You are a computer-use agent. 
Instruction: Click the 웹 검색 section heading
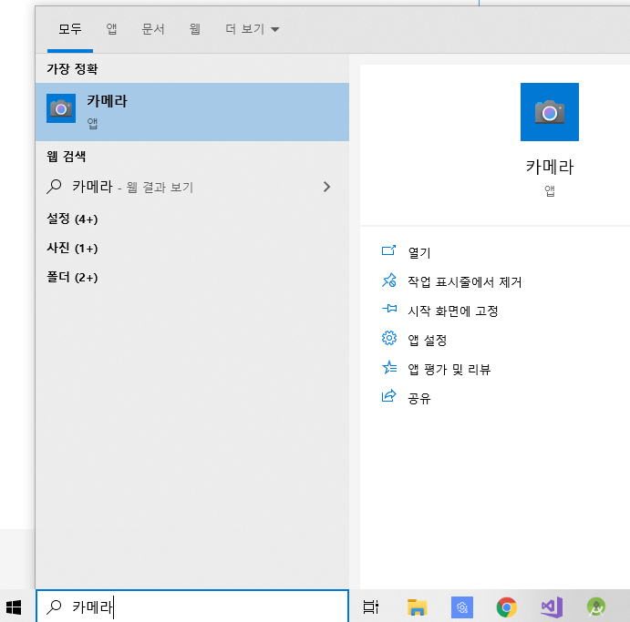click(x=67, y=156)
